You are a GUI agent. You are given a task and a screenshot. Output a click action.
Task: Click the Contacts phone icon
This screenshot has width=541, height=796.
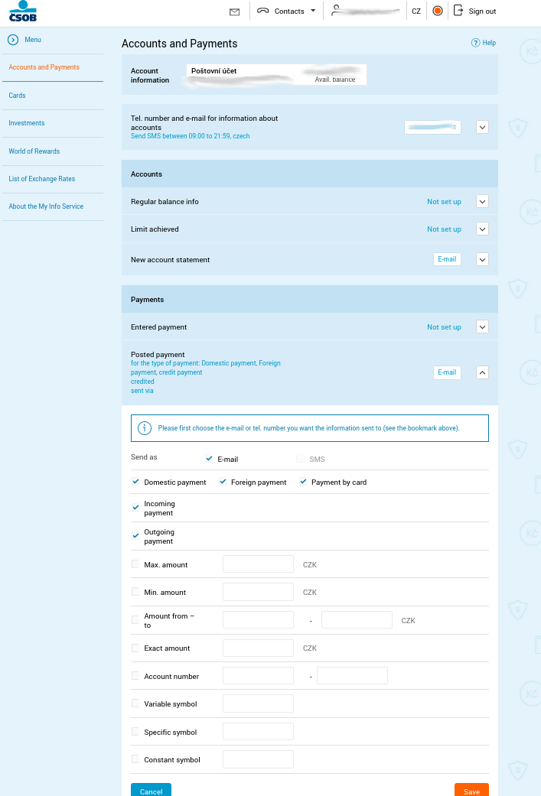coord(263,11)
